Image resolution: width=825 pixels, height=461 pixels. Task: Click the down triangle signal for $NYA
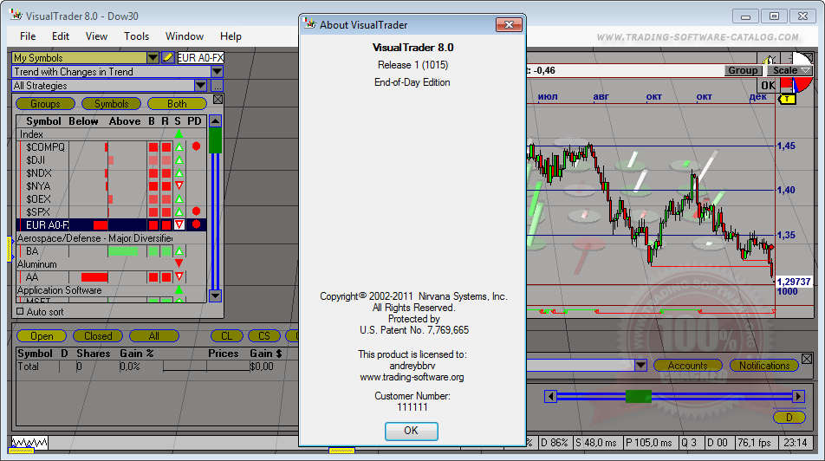click(179, 186)
